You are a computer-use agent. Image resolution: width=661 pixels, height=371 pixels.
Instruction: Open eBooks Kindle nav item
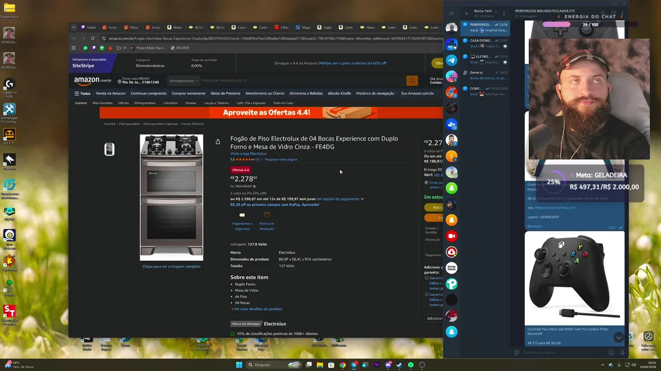339,93
